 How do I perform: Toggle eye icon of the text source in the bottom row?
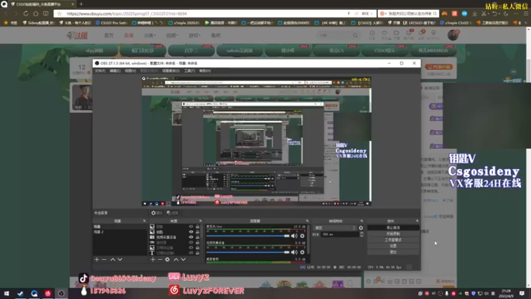(x=191, y=253)
